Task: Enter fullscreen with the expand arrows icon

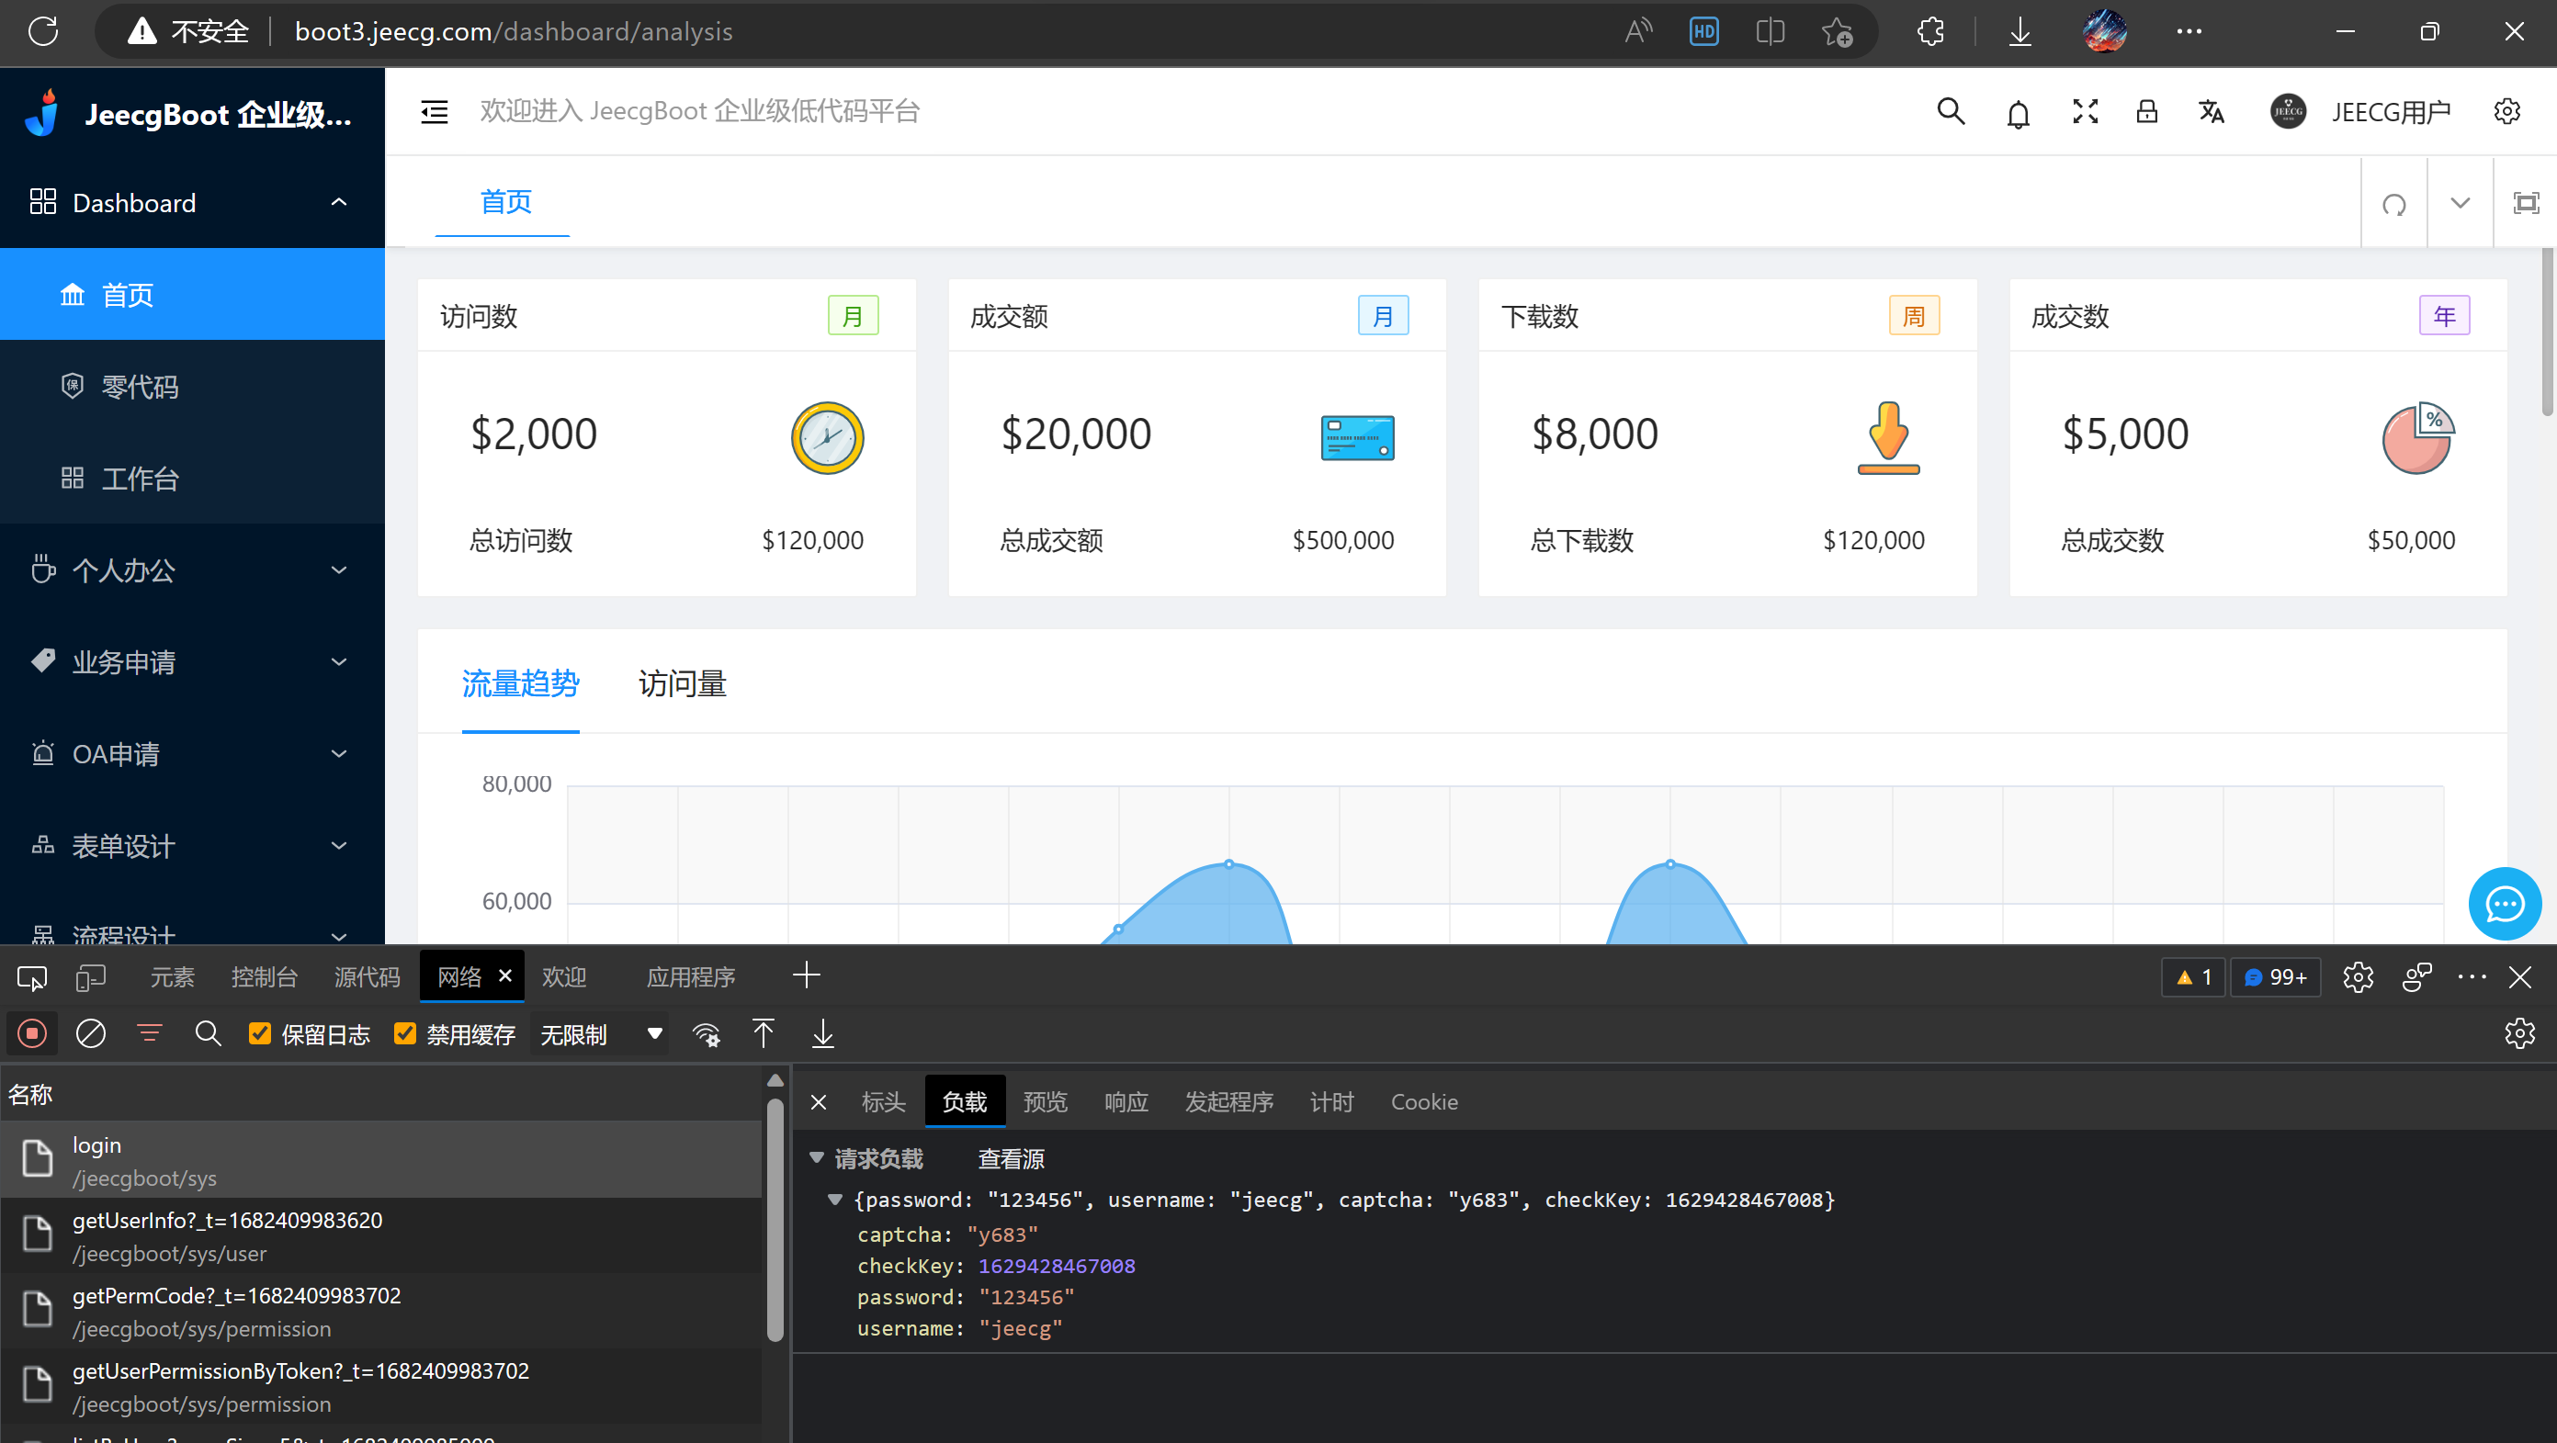Action: tap(2086, 111)
